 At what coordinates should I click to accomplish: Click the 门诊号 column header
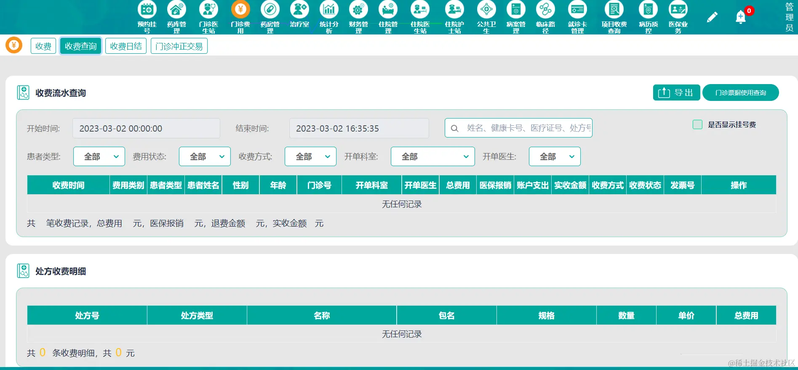(x=319, y=185)
